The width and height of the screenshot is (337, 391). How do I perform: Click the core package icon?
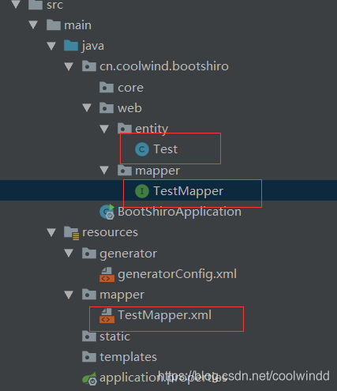coord(107,87)
